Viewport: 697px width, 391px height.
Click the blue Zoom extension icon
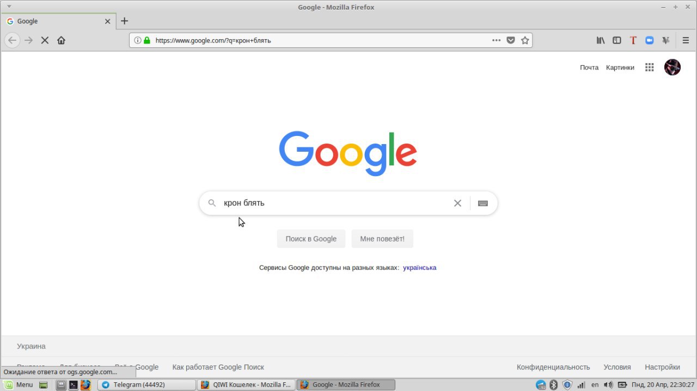tap(649, 40)
